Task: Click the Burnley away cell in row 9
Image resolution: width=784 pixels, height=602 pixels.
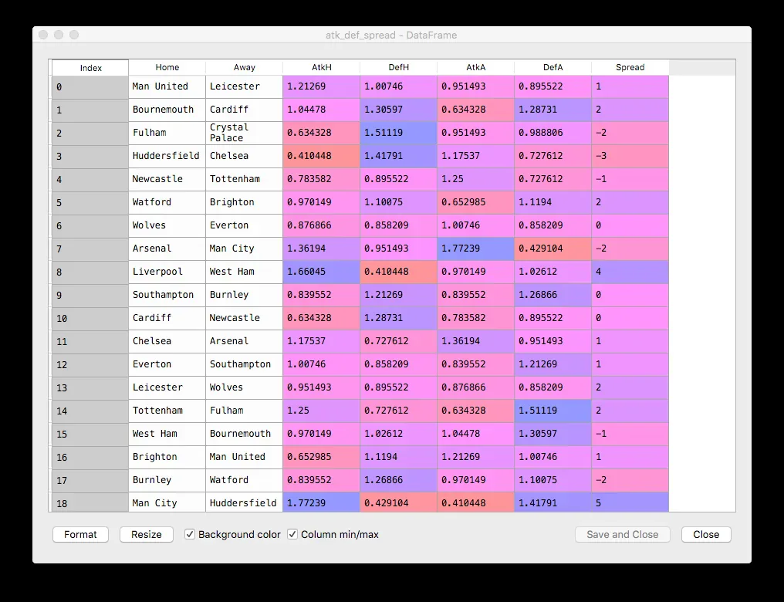Action: (245, 295)
